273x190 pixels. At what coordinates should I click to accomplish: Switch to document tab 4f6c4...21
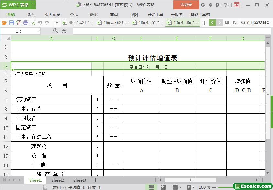click(77, 22)
